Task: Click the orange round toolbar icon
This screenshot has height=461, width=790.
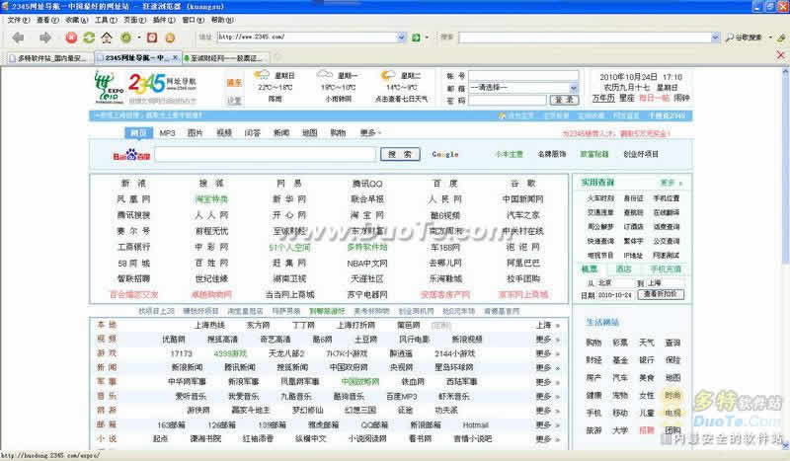Action: coord(170,38)
